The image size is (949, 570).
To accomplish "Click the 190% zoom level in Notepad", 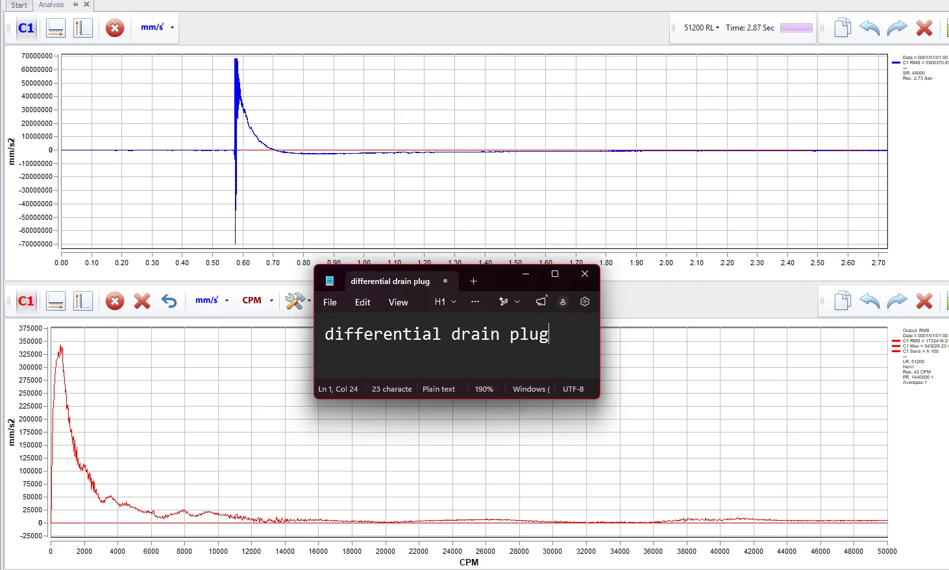I will [484, 389].
